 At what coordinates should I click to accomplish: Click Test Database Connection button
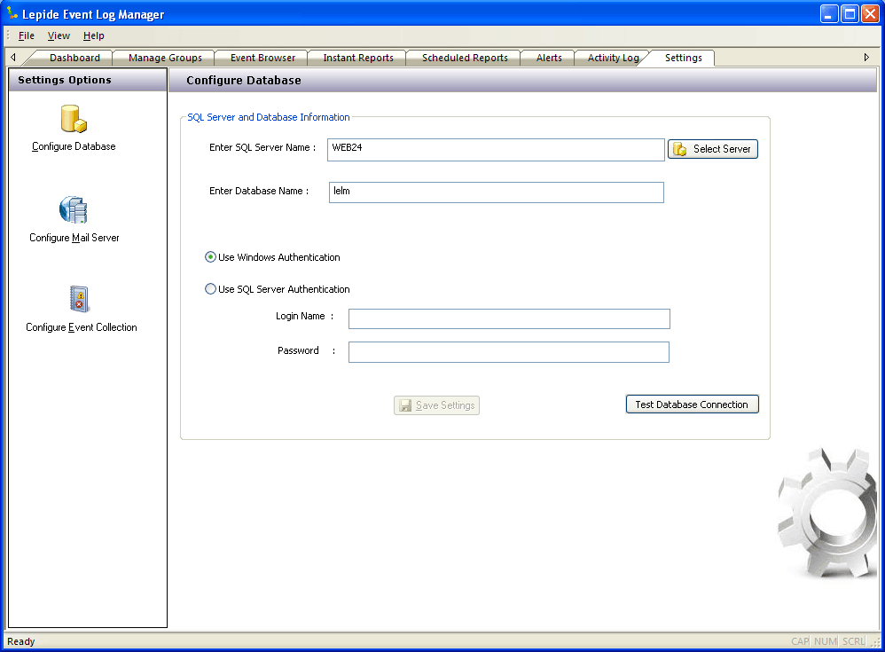click(692, 405)
